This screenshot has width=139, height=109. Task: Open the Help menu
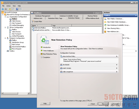[19, 6]
